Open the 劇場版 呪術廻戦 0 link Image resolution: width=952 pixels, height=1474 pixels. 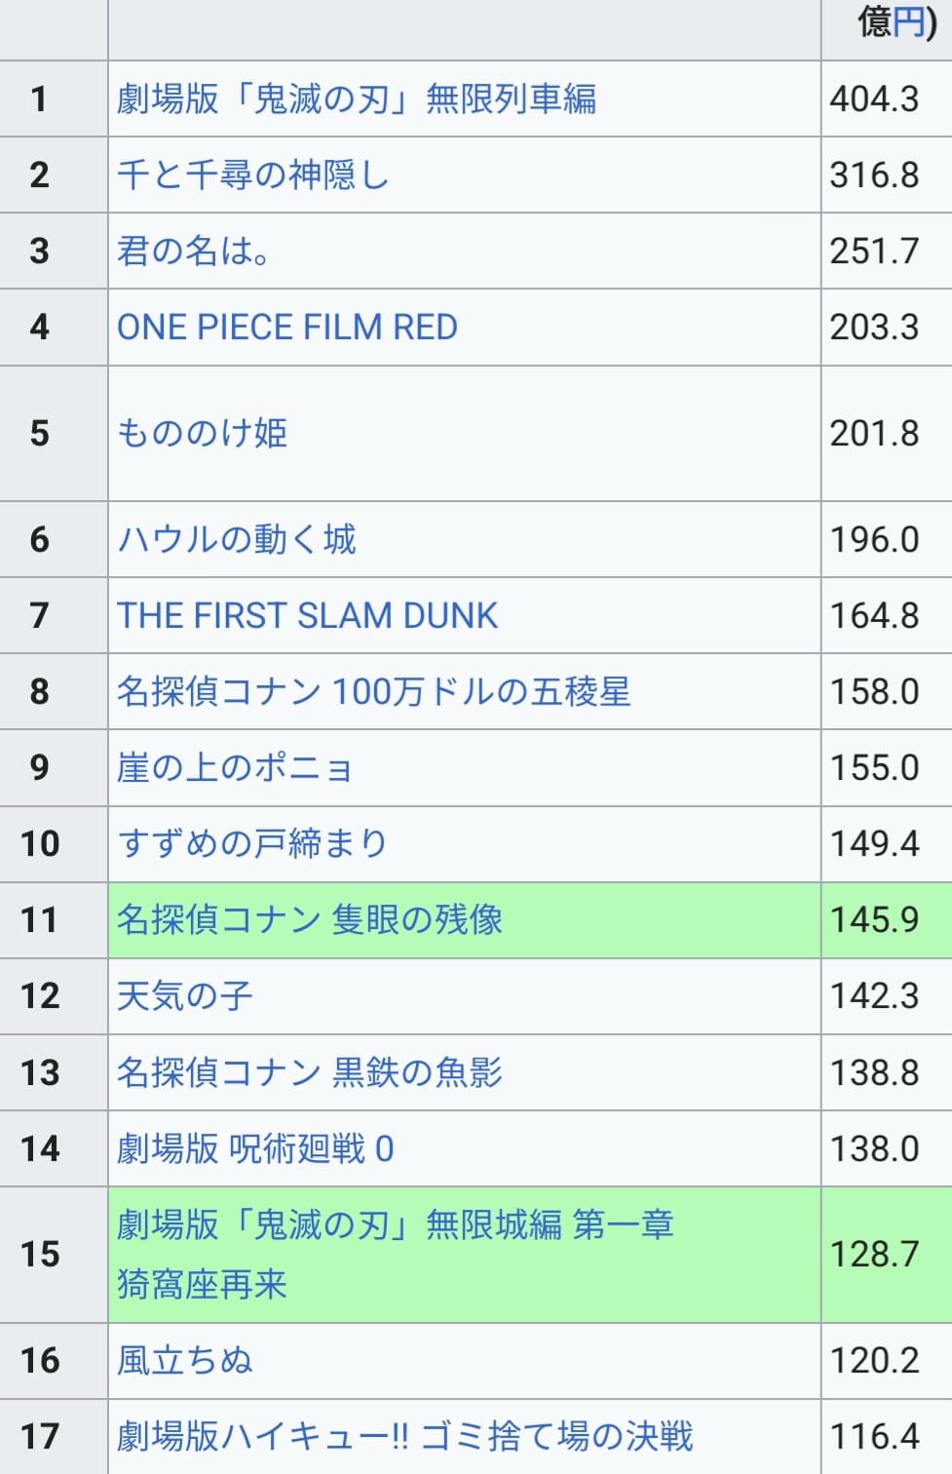click(255, 1148)
